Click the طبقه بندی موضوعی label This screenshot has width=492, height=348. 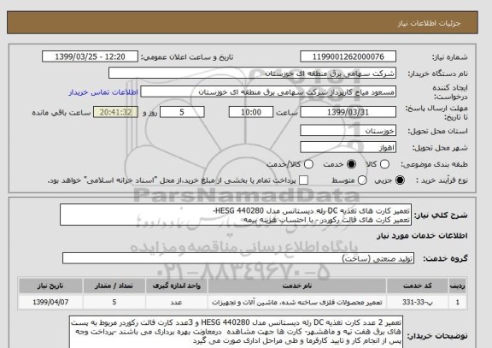click(434, 164)
